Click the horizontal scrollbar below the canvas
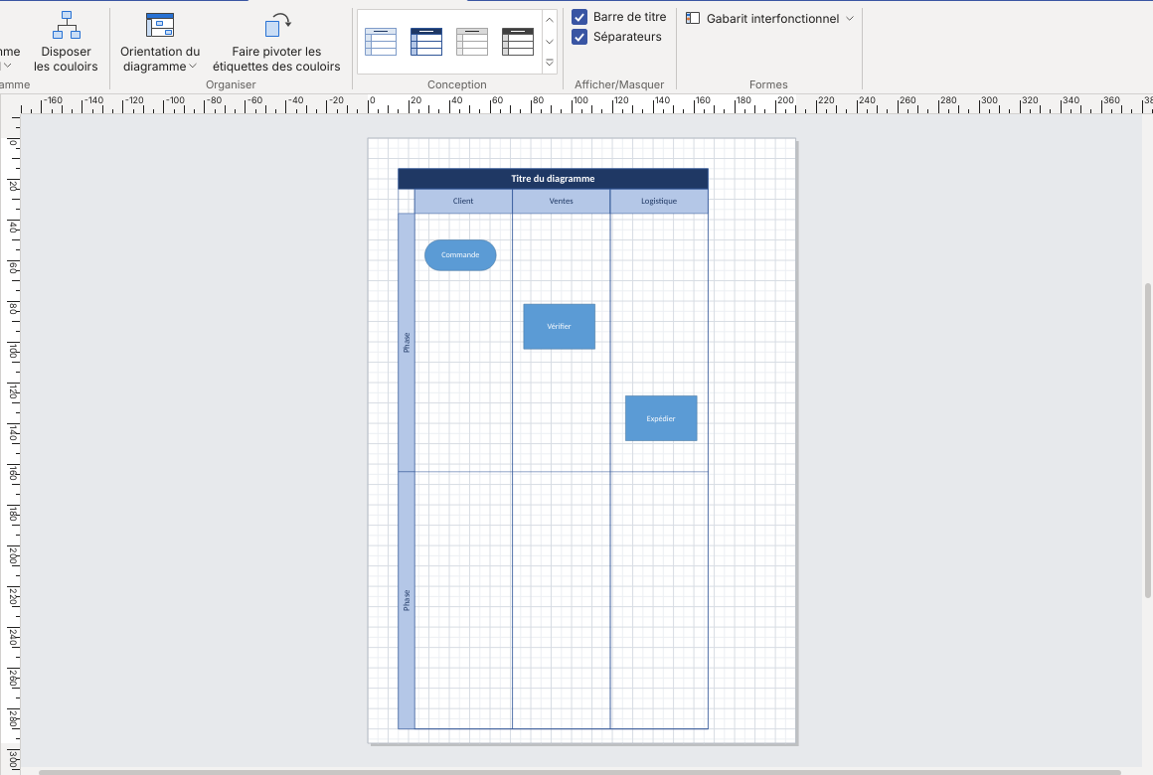 (x=579, y=772)
